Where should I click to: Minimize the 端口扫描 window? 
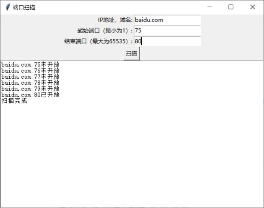(x=210, y=7)
